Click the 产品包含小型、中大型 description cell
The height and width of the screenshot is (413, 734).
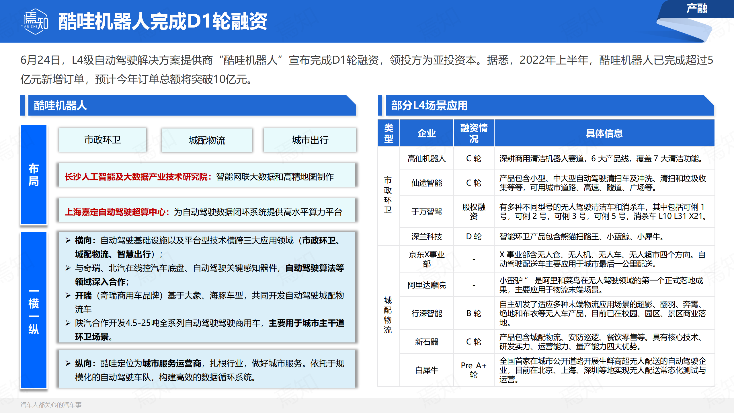604,183
